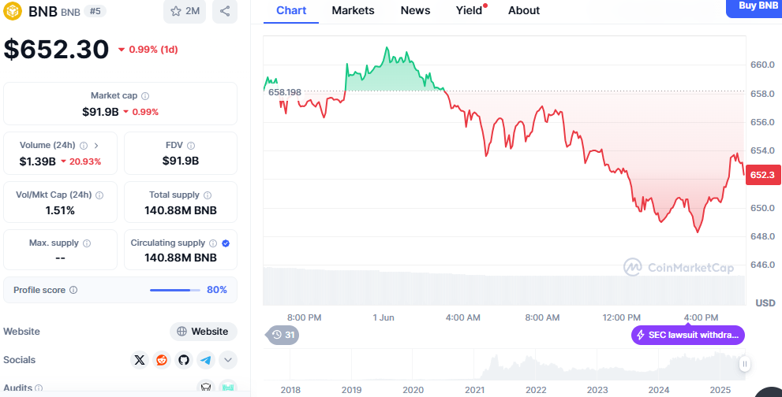This screenshot has height=397, width=782.
Task: Click the #5 rank badge
Action: tap(94, 11)
